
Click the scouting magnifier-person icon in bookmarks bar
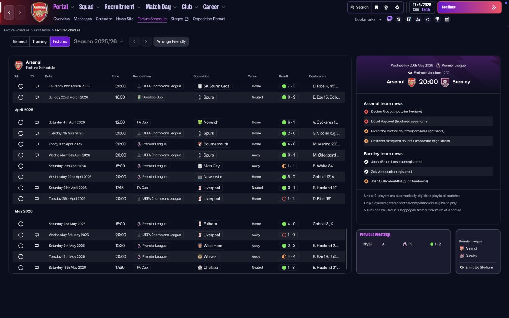click(418, 19)
